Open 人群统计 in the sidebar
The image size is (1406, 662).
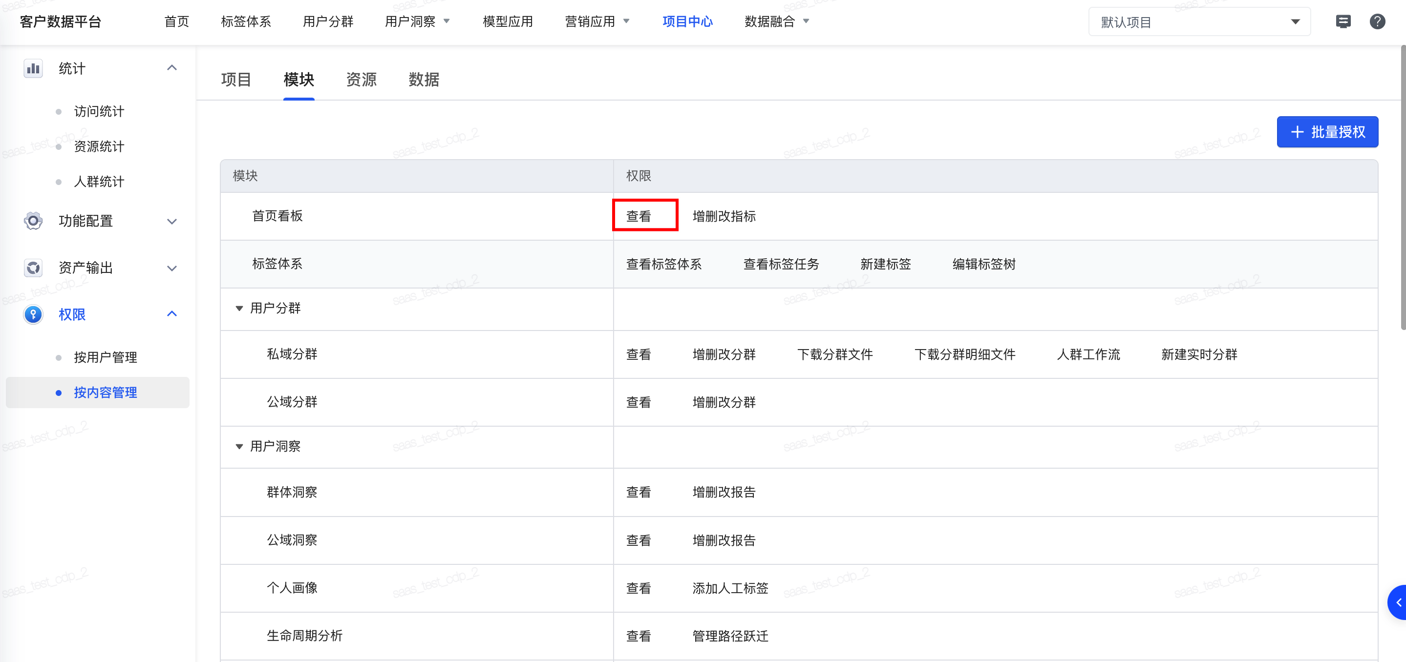pos(99,182)
